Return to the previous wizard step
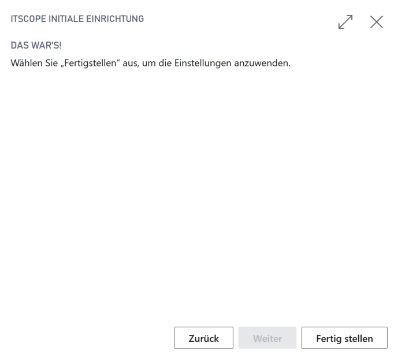 [204, 338]
